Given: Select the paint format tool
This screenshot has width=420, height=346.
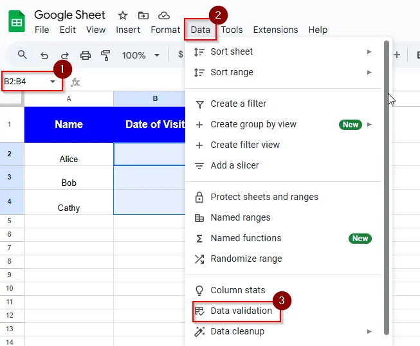Looking at the screenshot, I should click(x=105, y=55).
